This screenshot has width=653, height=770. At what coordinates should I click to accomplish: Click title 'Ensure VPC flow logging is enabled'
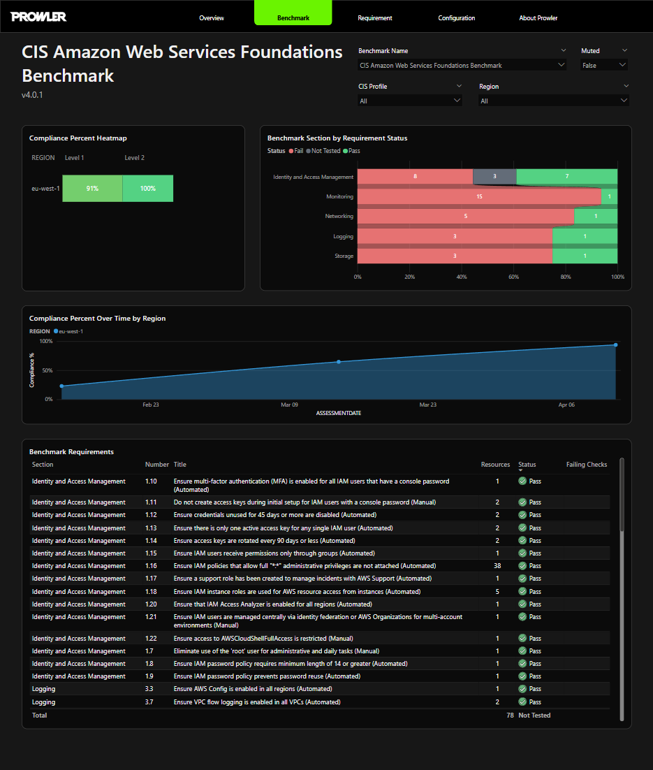(x=257, y=702)
